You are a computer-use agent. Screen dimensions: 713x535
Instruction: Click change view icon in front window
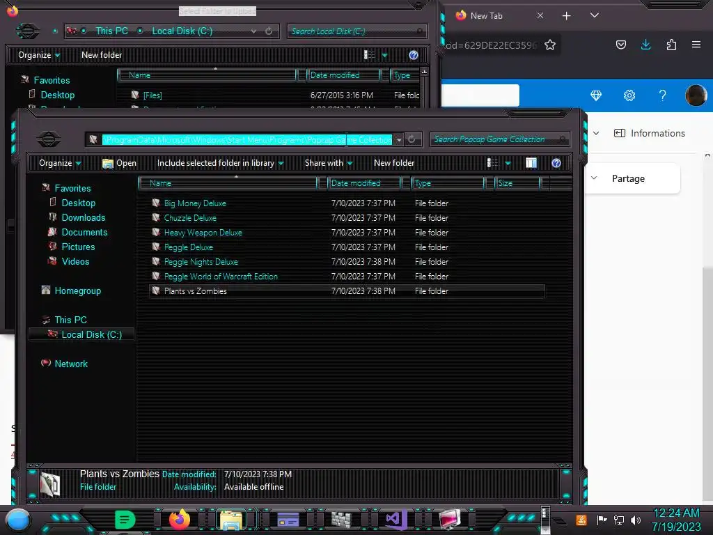tap(492, 163)
